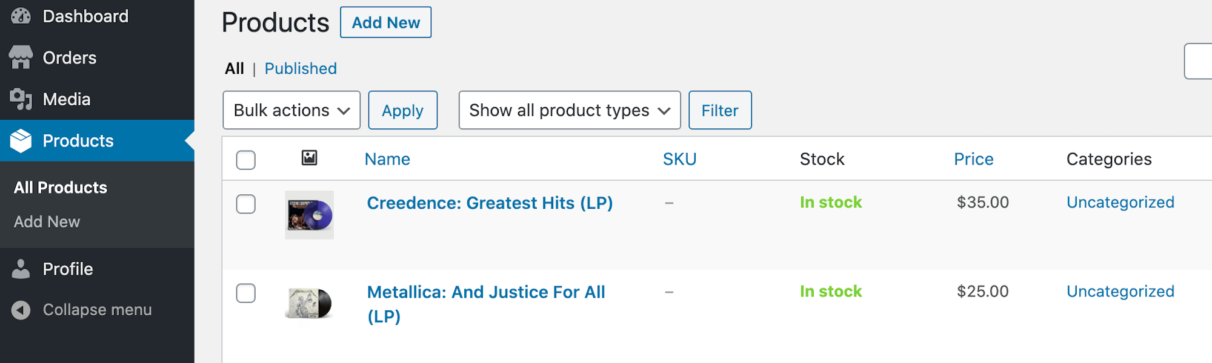Image resolution: width=1212 pixels, height=363 pixels.
Task: Open the Creedence album thumbnail
Action: [x=310, y=215]
